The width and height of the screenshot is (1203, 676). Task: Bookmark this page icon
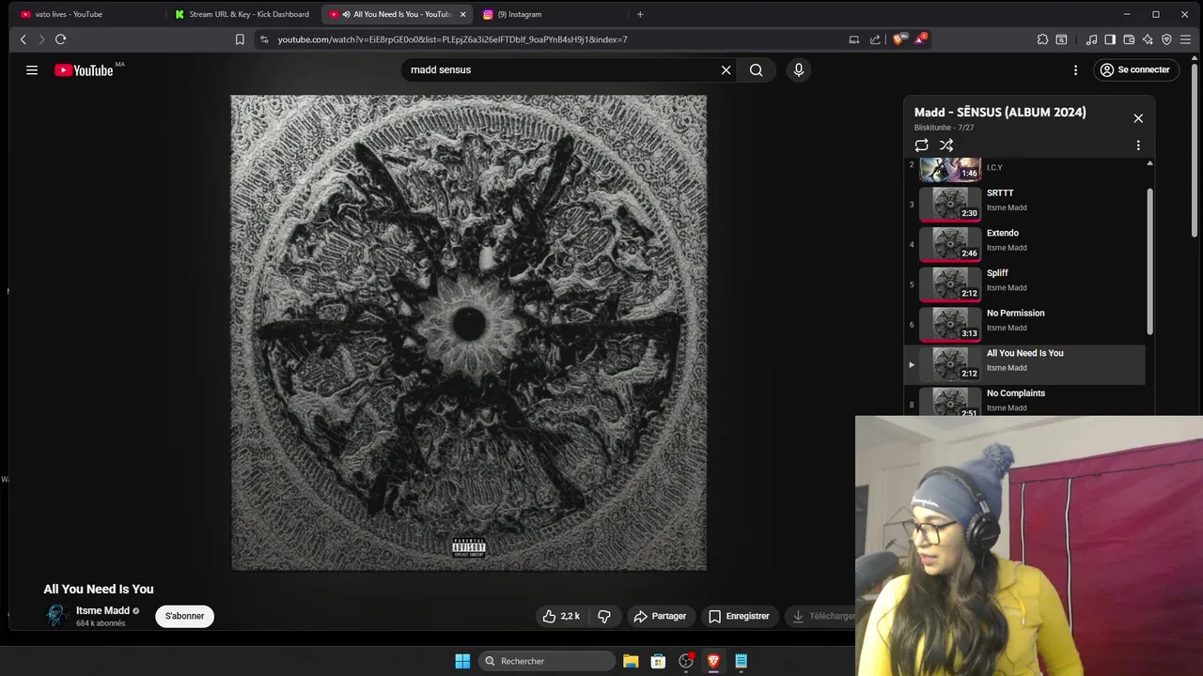240,39
